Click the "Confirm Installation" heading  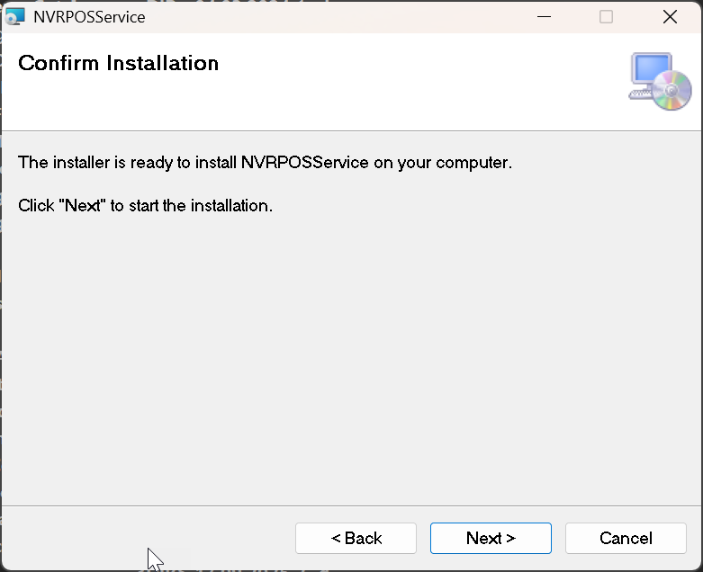118,63
